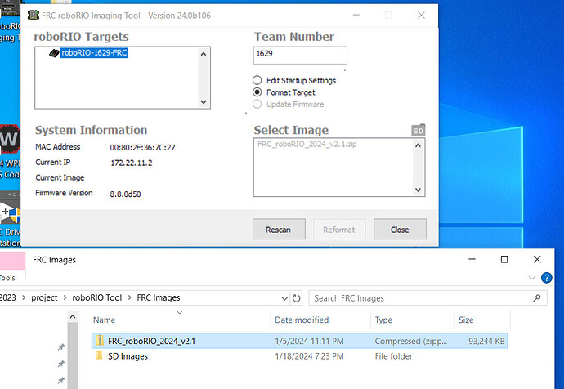Screen dimensions: 564x389
Task: Select roboRIO-1629-FRC in the targets list
Action: 94,53
